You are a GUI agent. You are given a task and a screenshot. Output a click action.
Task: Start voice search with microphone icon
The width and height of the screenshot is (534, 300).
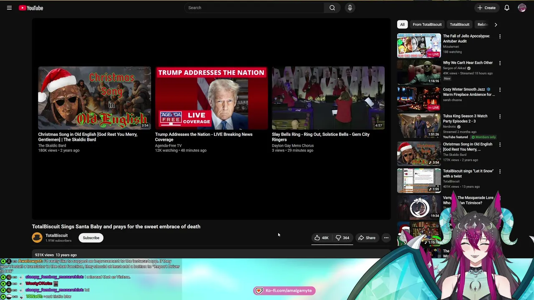coord(350,7)
